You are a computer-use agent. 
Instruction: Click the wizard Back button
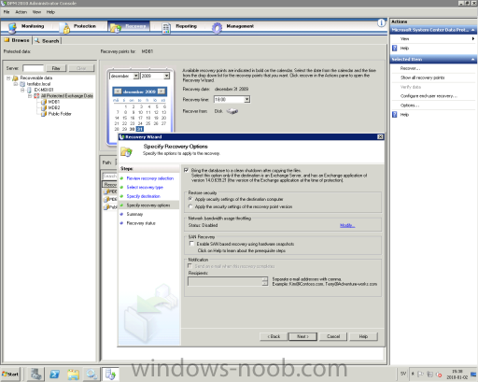click(274, 336)
